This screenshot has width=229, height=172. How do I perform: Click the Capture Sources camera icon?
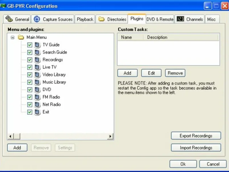point(37,19)
